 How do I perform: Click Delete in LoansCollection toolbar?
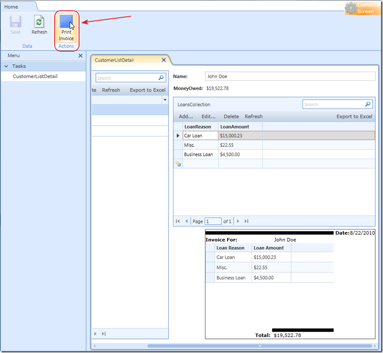(x=232, y=116)
